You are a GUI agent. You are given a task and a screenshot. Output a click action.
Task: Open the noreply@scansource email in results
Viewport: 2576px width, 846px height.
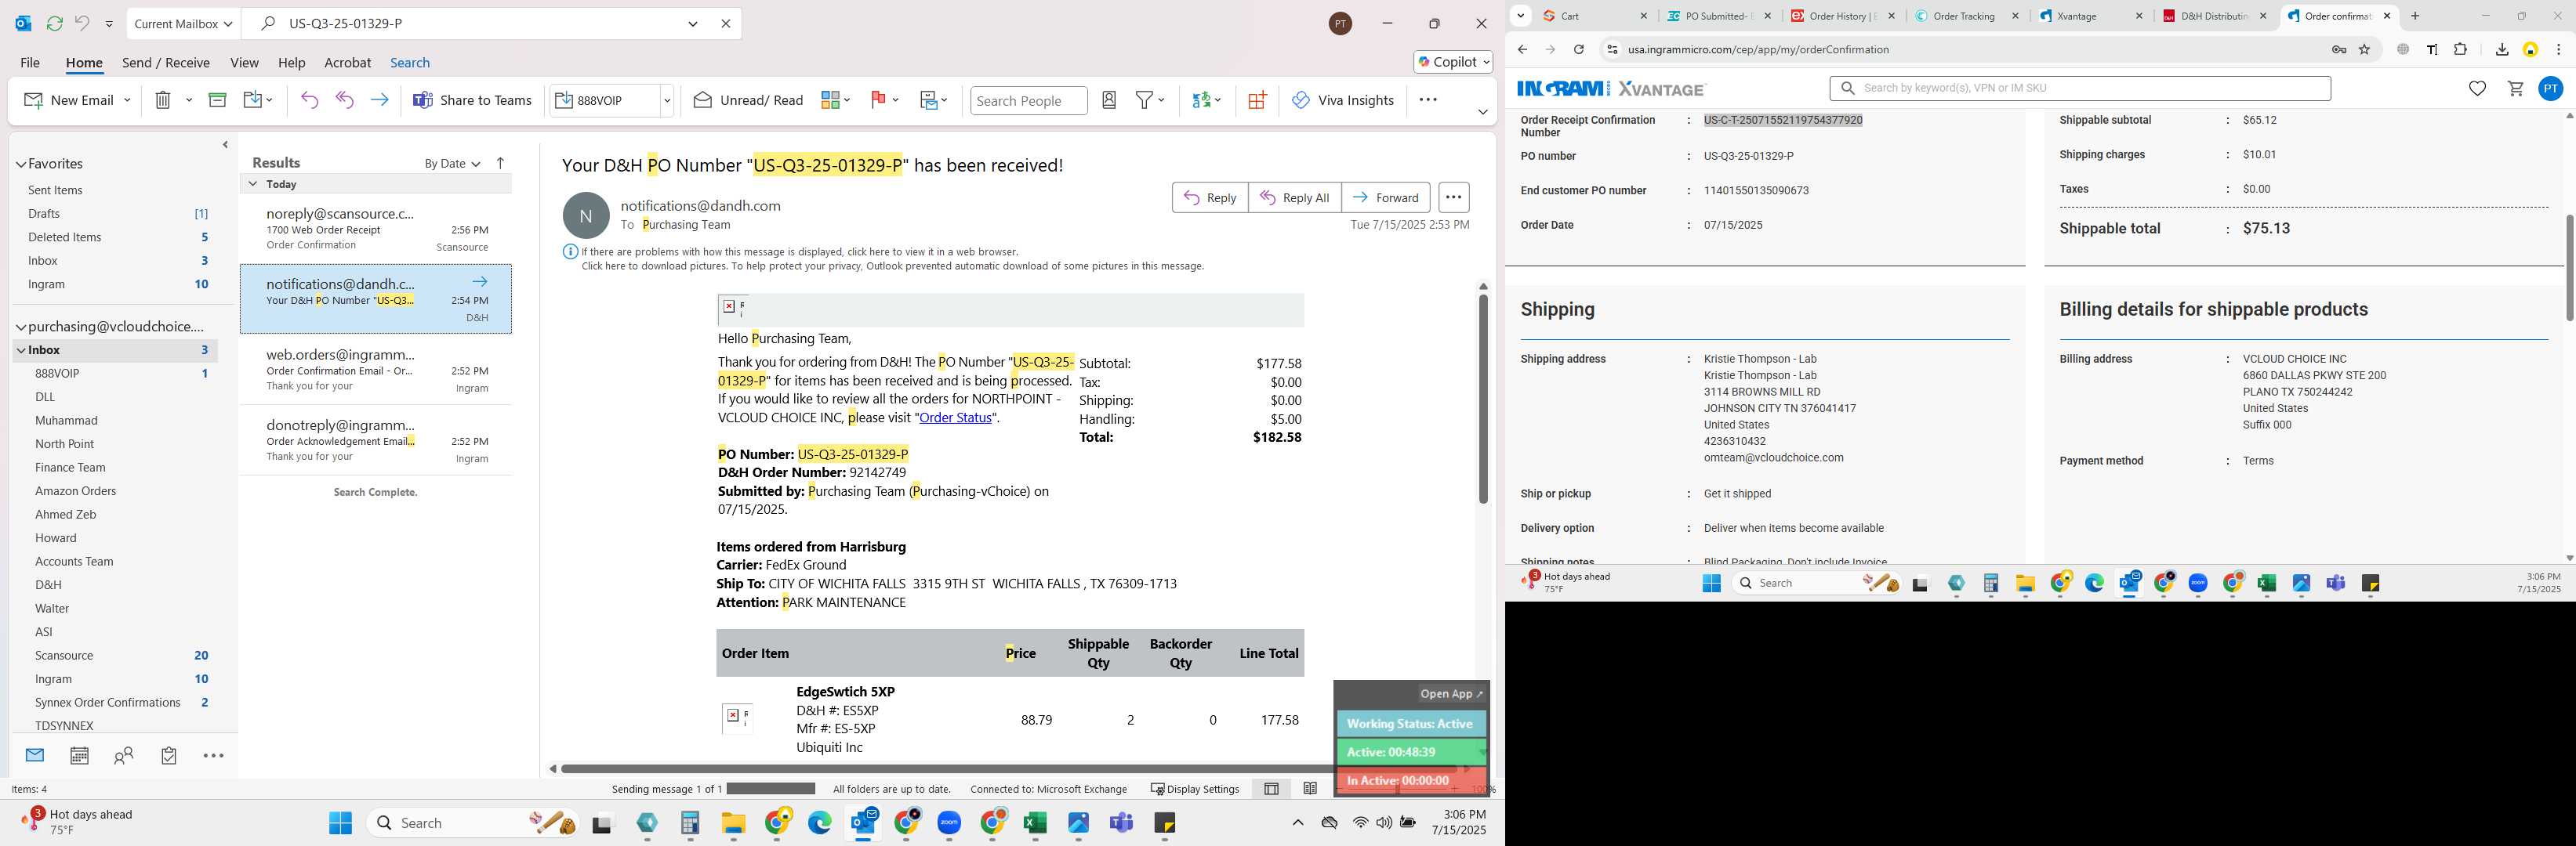click(376, 229)
